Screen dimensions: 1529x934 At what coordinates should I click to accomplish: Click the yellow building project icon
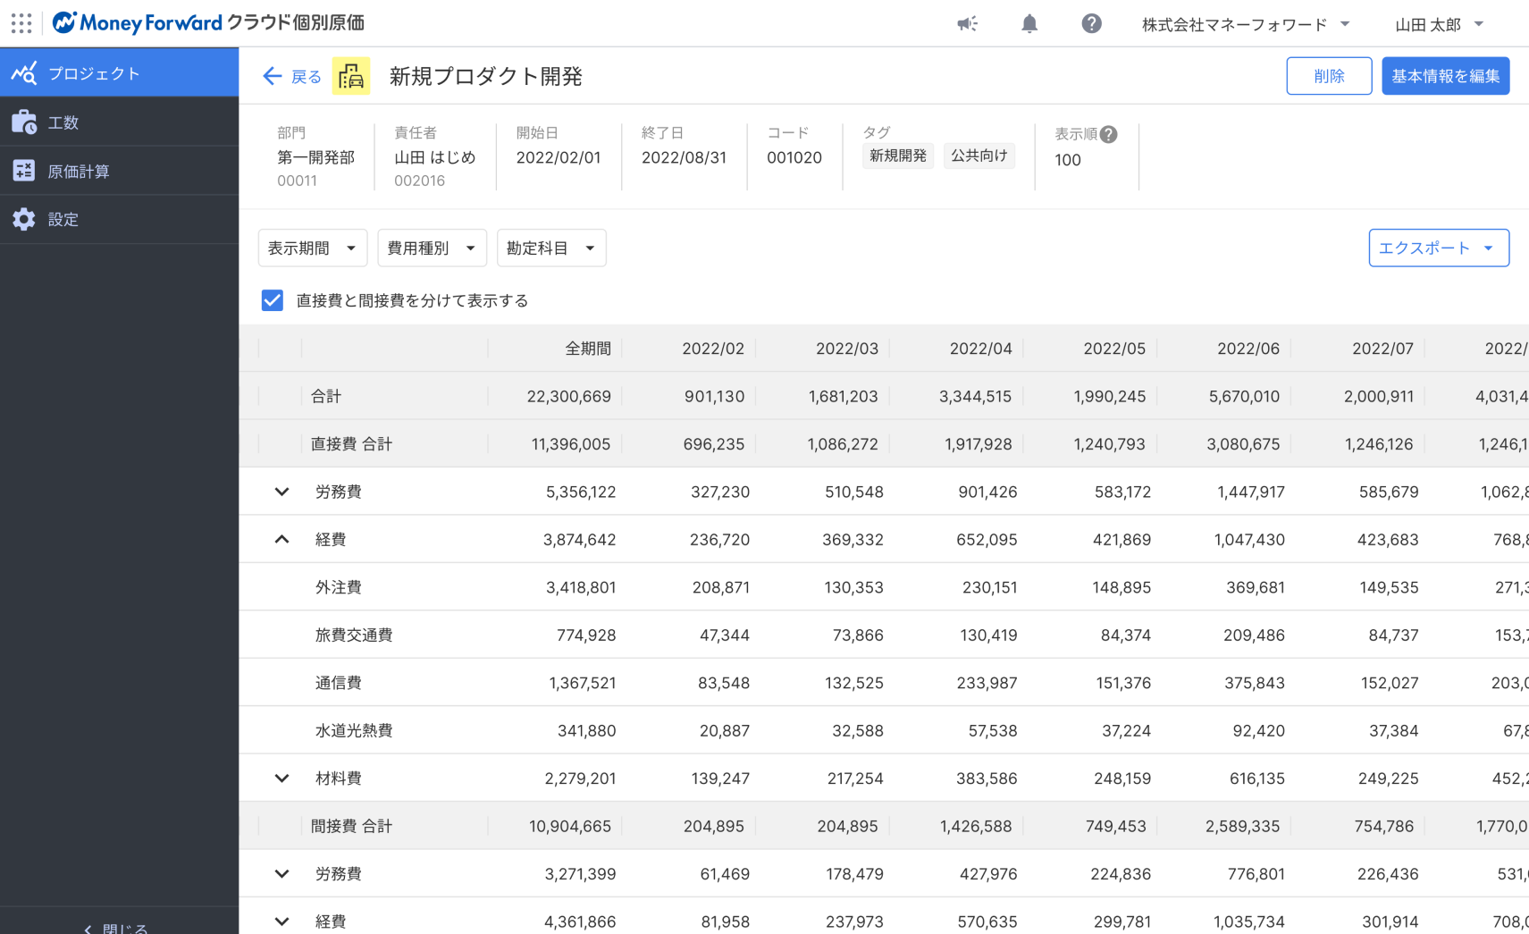point(351,76)
